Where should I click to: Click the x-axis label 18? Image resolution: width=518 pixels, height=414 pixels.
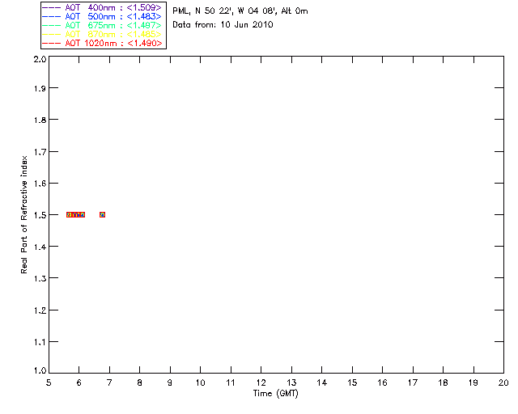pyautogui.click(x=443, y=382)
